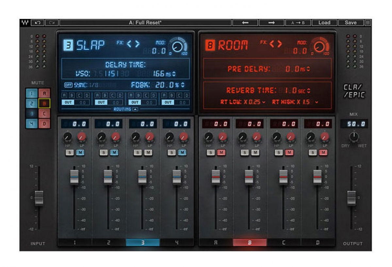Copy setup A to B
Image resolution: width=392 pixels, height=267 pixels.
click(x=298, y=23)
